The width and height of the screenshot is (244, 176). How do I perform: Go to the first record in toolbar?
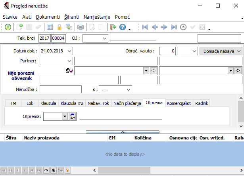point(145,27)
